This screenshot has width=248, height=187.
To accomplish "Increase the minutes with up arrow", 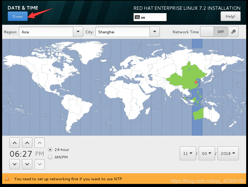I will 27,143.
